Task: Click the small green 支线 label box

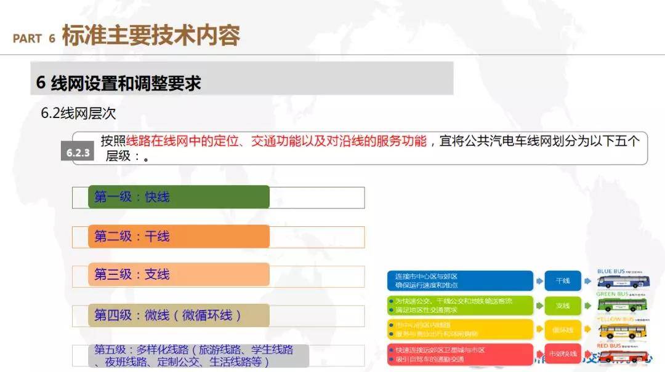Action: 563,306
